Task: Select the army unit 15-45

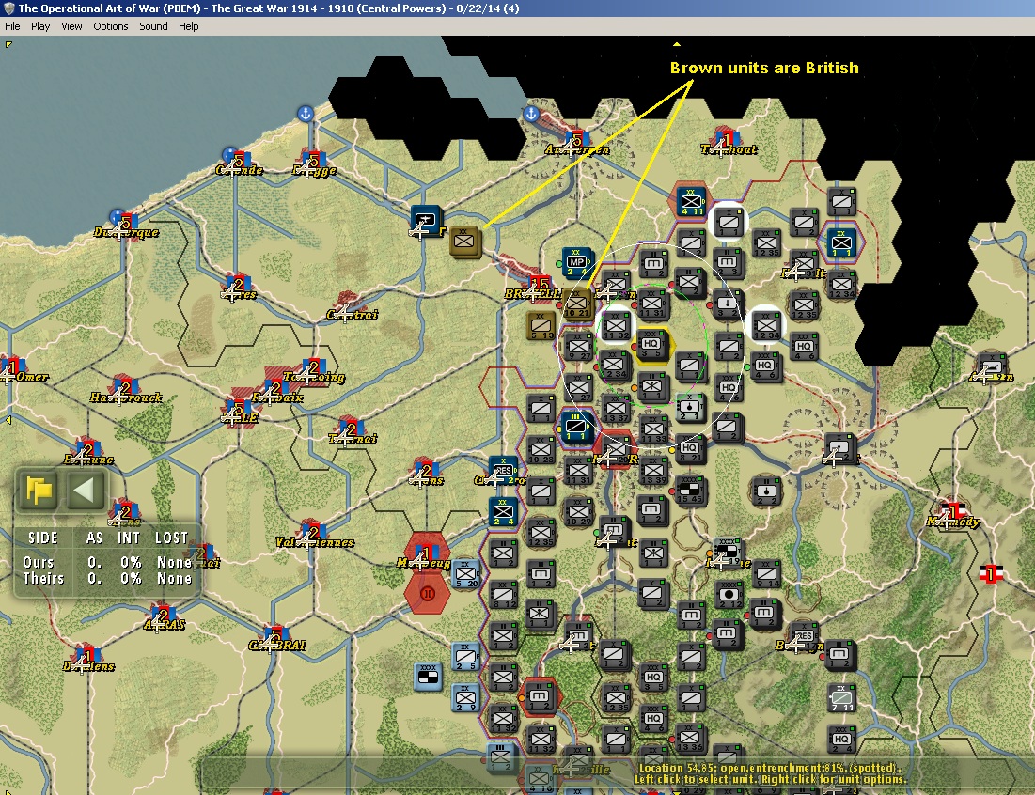Action: pyautogui.click(x=690, y=491)
